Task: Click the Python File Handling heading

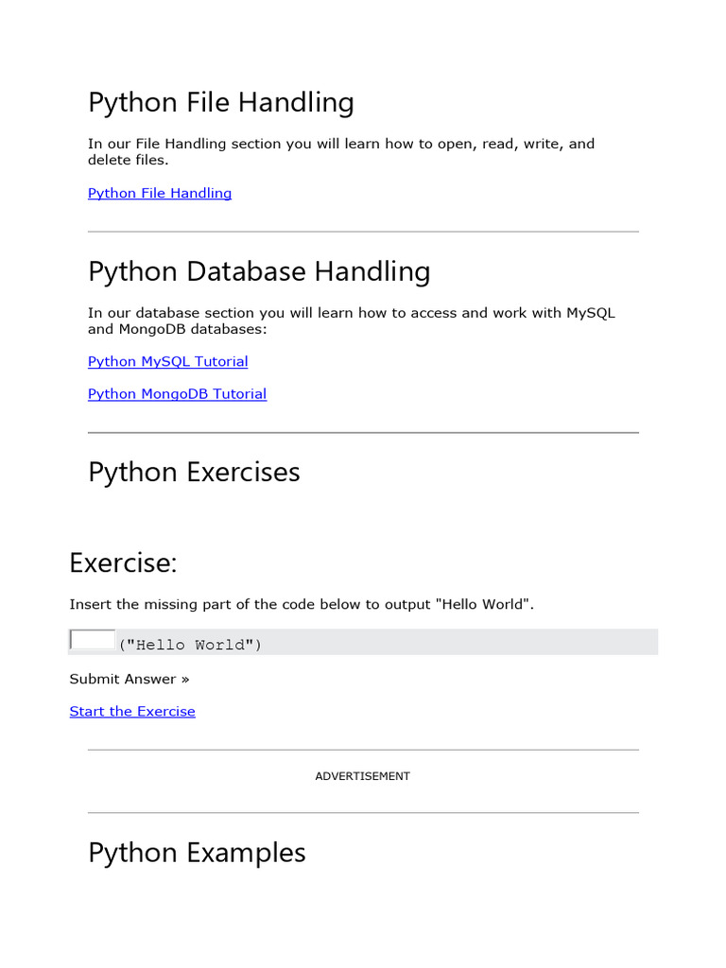Action: pos(220,102)
